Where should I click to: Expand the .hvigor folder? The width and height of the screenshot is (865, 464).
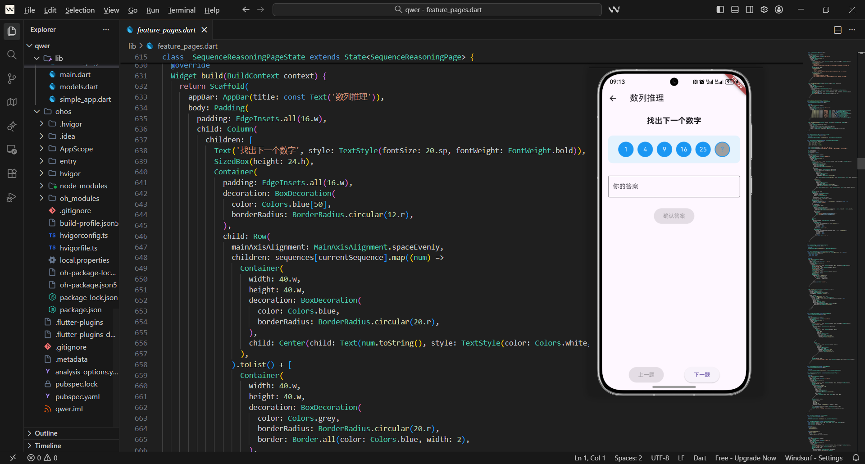(41, 124)
